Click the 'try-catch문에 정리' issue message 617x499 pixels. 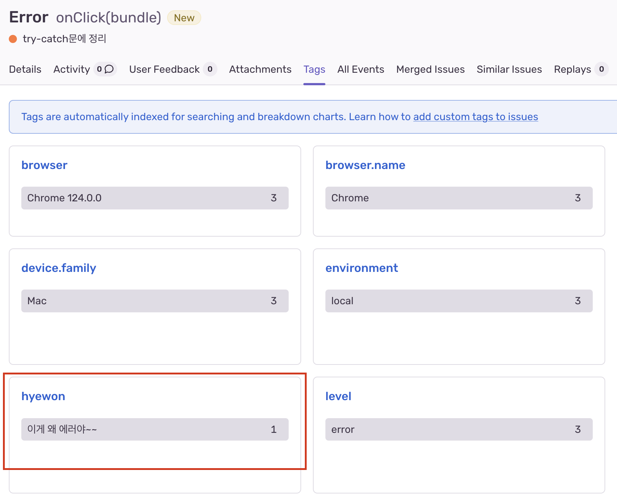[65, 39]
